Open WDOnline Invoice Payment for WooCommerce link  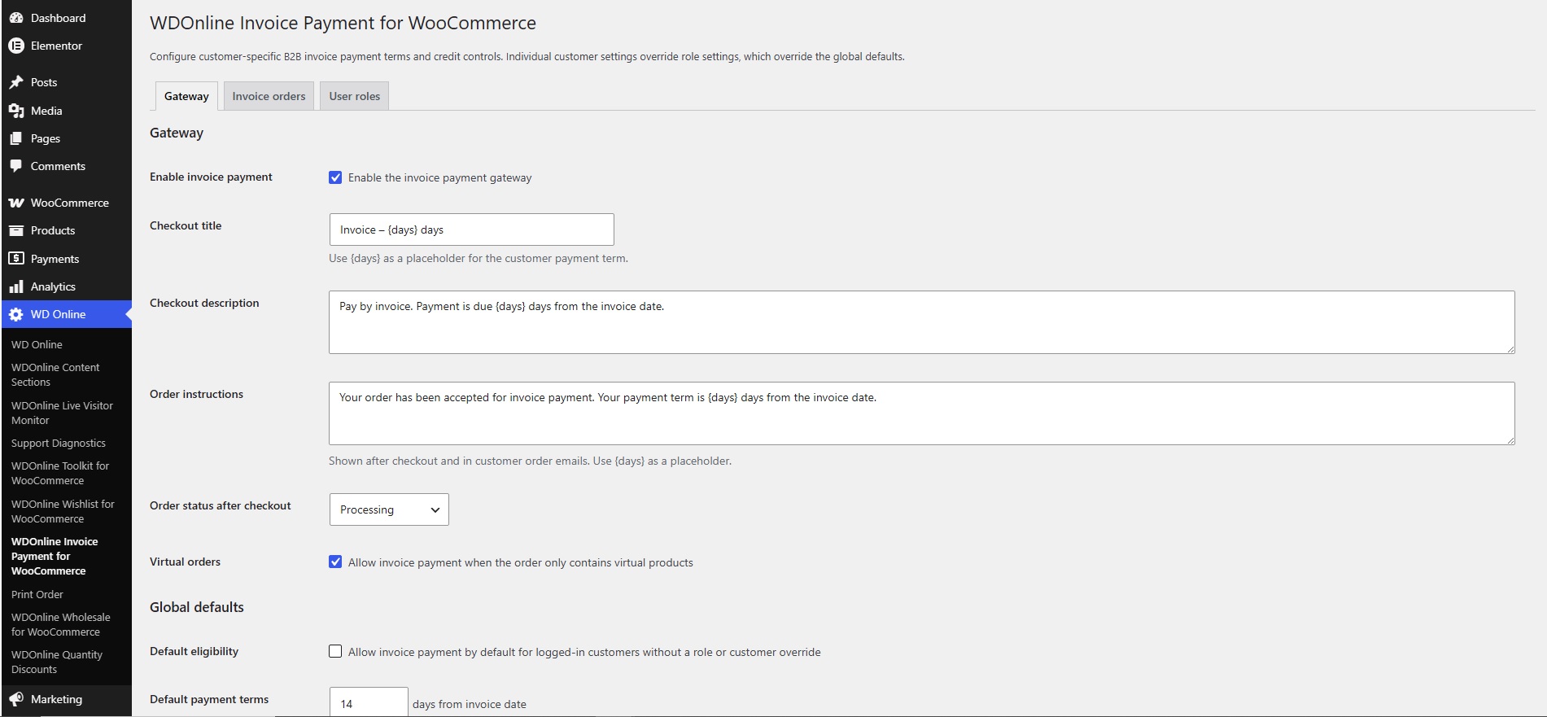tap(55, 556)
